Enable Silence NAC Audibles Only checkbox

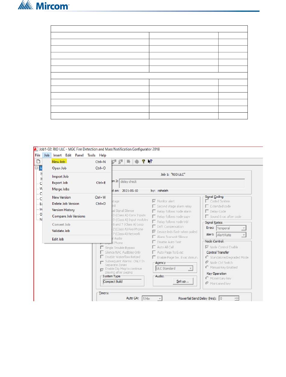102,253
